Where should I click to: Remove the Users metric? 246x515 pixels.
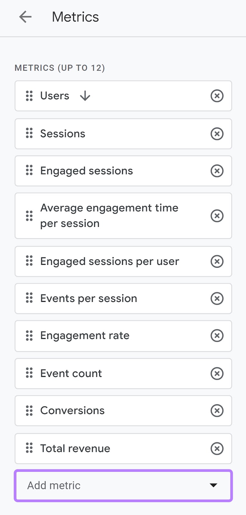pos(217,96)
